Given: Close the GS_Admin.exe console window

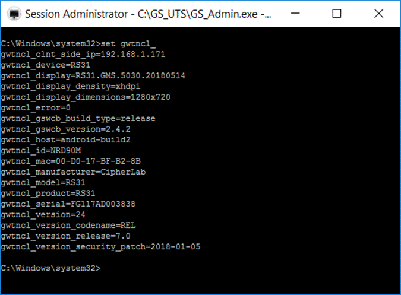Looking at the screenshot, I should coord(379,14).
